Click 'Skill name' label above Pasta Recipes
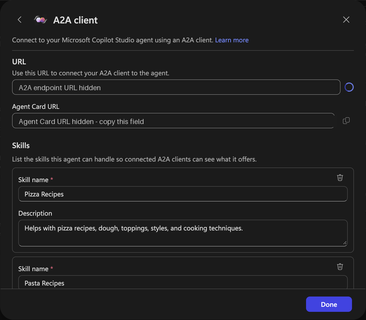The image size is (366, 320). (33, 269)
